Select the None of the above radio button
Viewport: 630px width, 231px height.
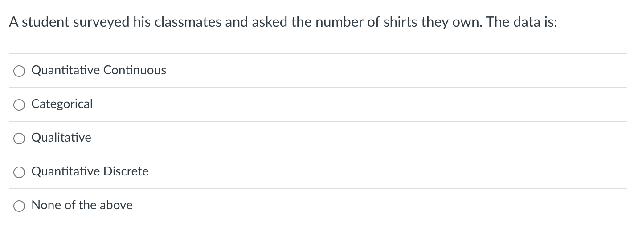point(19,206)
